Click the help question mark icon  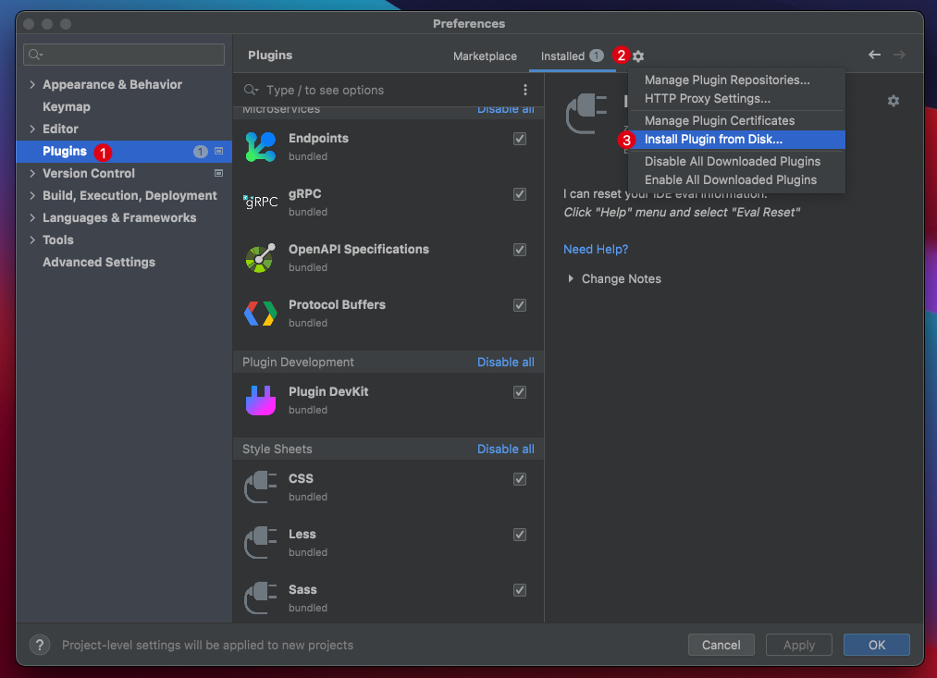40,645
